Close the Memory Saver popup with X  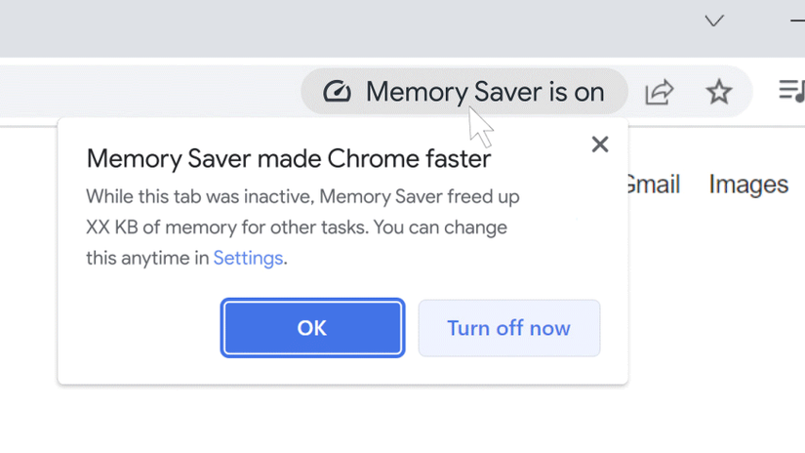pyautogui.click(x=600, y=144)
